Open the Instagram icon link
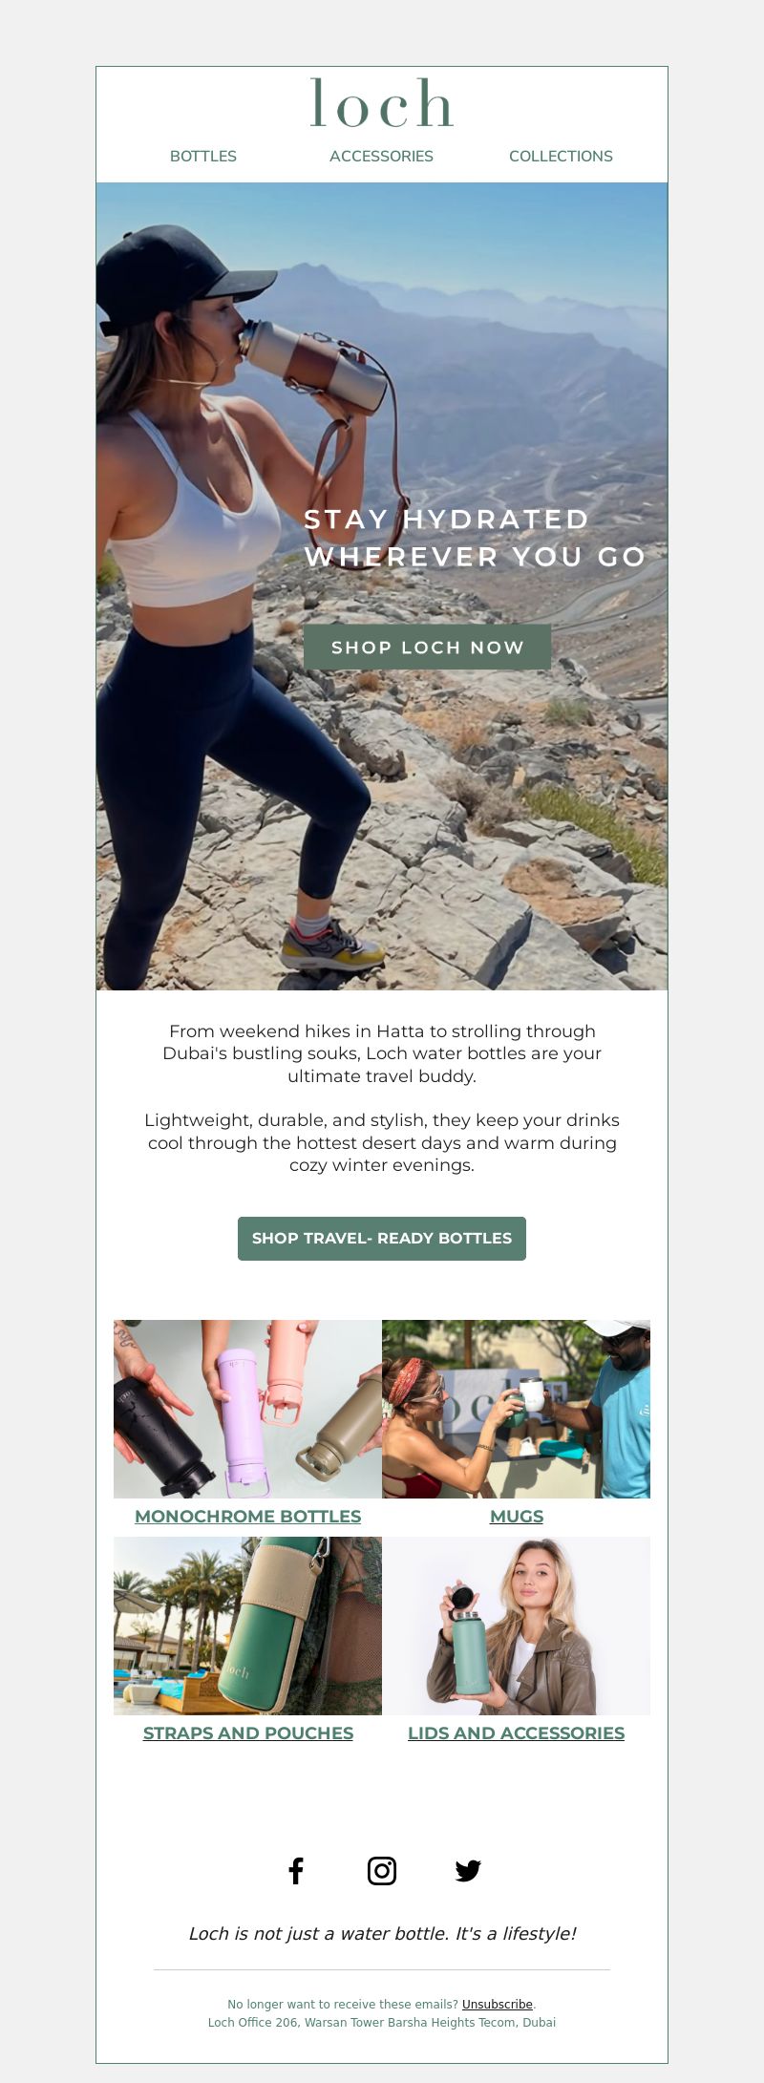The height and width of the screenshot is (2083, 764). (382, 1871)
